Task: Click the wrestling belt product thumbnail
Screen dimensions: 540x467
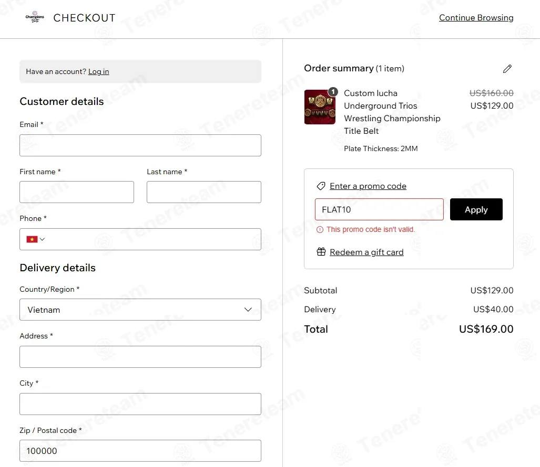Action: (320, 107)
